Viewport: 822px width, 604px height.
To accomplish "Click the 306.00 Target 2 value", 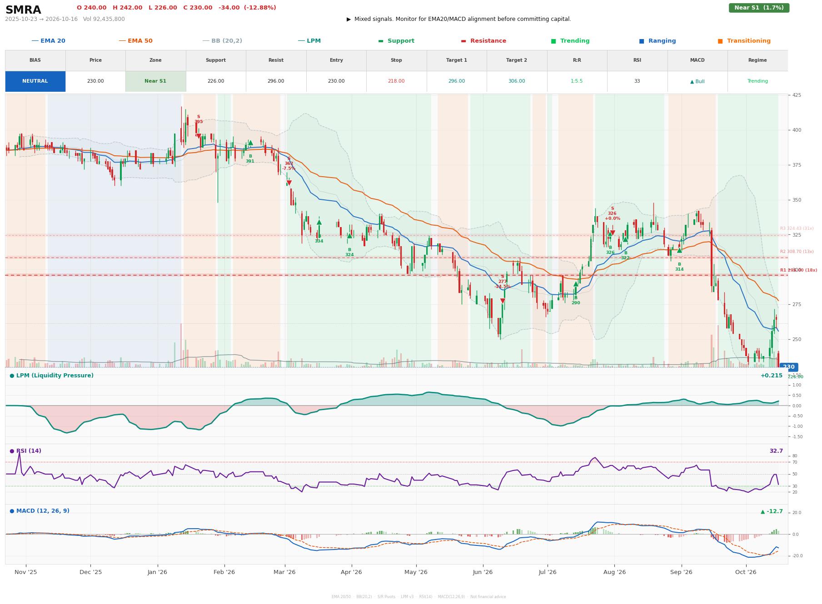I will click(517, 81).
